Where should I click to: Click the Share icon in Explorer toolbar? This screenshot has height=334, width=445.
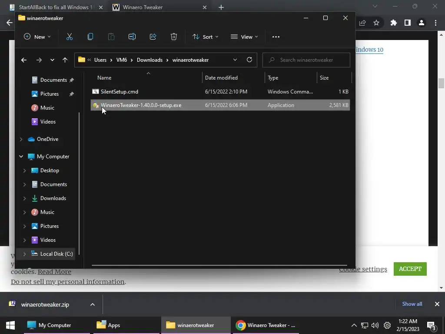point(153,37)
